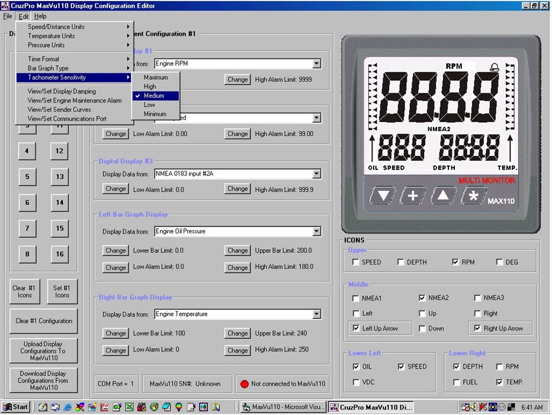Change the High Alarm Limit 9999 value
Image resolution: width=552 pixels, height=415 pixels.
click(238, 79)
